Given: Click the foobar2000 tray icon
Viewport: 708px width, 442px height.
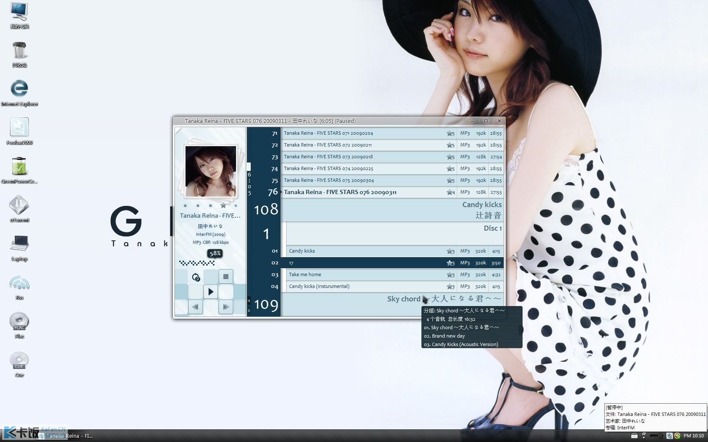Looking at the screenshot, I should [669, 436].
